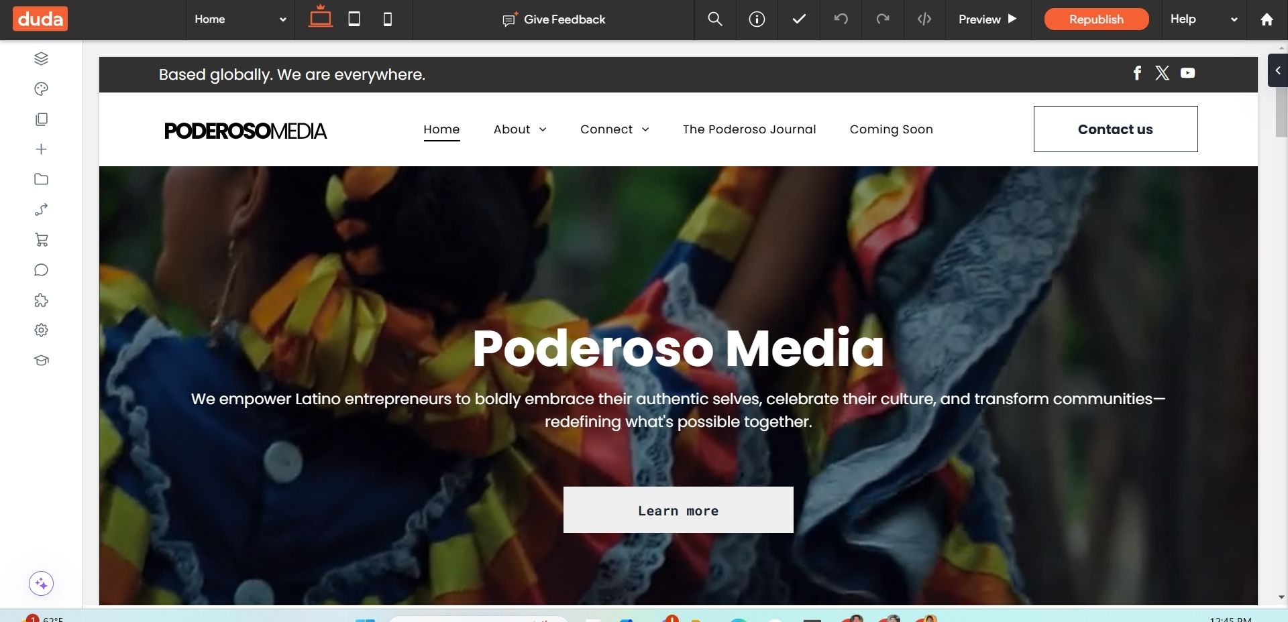Click the Republish button
The height and width of the screenshot is (622, 1288).
[1096, 19]
